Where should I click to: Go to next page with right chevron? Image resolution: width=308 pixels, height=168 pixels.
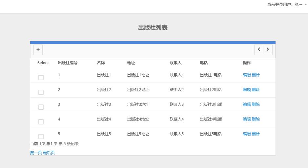(268, 49)
